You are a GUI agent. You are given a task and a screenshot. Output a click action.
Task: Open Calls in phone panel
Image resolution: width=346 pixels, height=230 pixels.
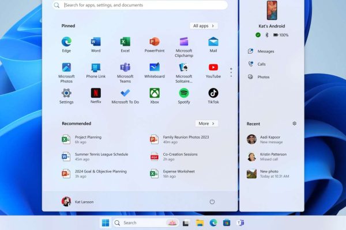(x=257, y=64)
